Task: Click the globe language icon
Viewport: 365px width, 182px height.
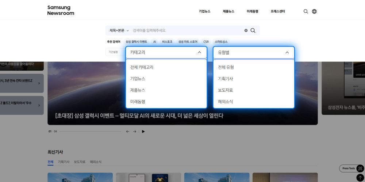Action: tap(314, 11)
